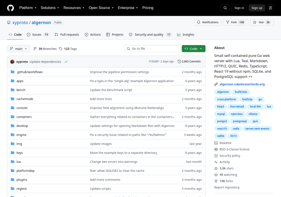The image size is (281, 197).
Task: Expand the Open Source menu
Action: pyautogui.click(x=101, y=8)
